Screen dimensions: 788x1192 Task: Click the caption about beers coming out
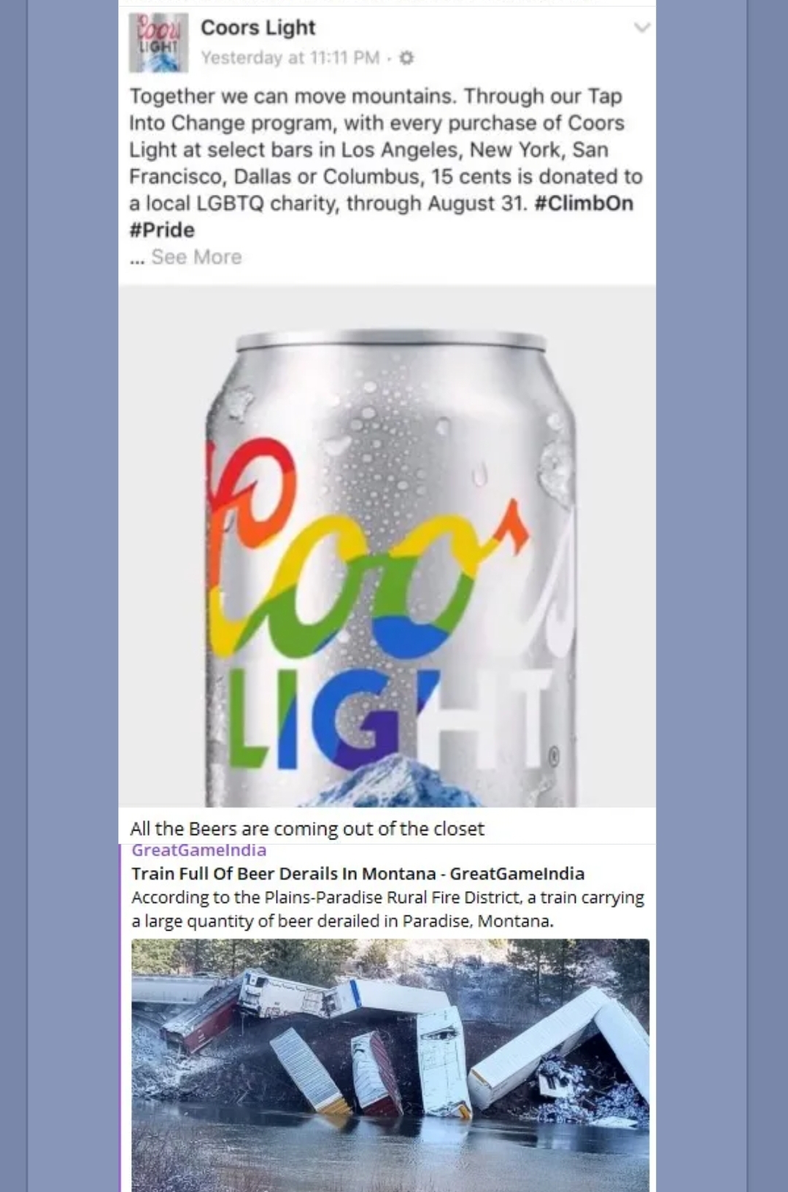[307, 828]
